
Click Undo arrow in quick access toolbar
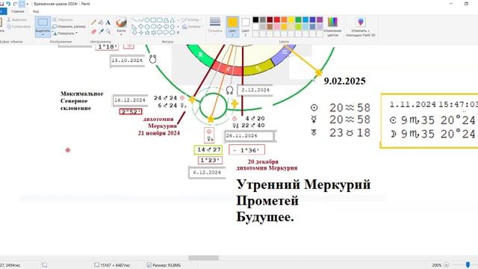click(8, 4)
